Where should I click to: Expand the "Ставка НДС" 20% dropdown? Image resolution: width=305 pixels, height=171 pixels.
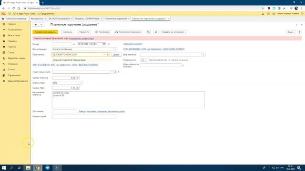coord(81,83)
